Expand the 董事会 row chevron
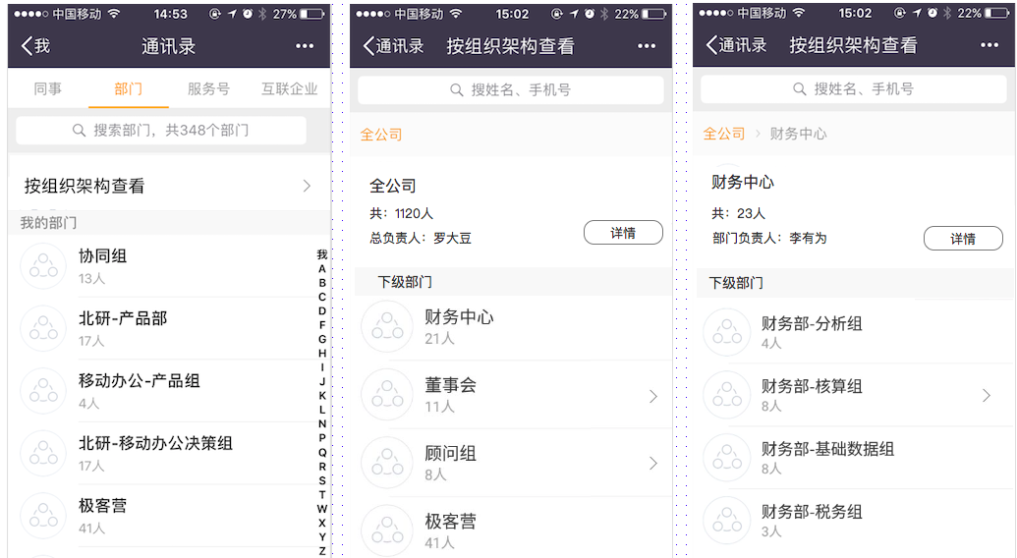Screen dimensions: 1017x558 click(653, 396)
